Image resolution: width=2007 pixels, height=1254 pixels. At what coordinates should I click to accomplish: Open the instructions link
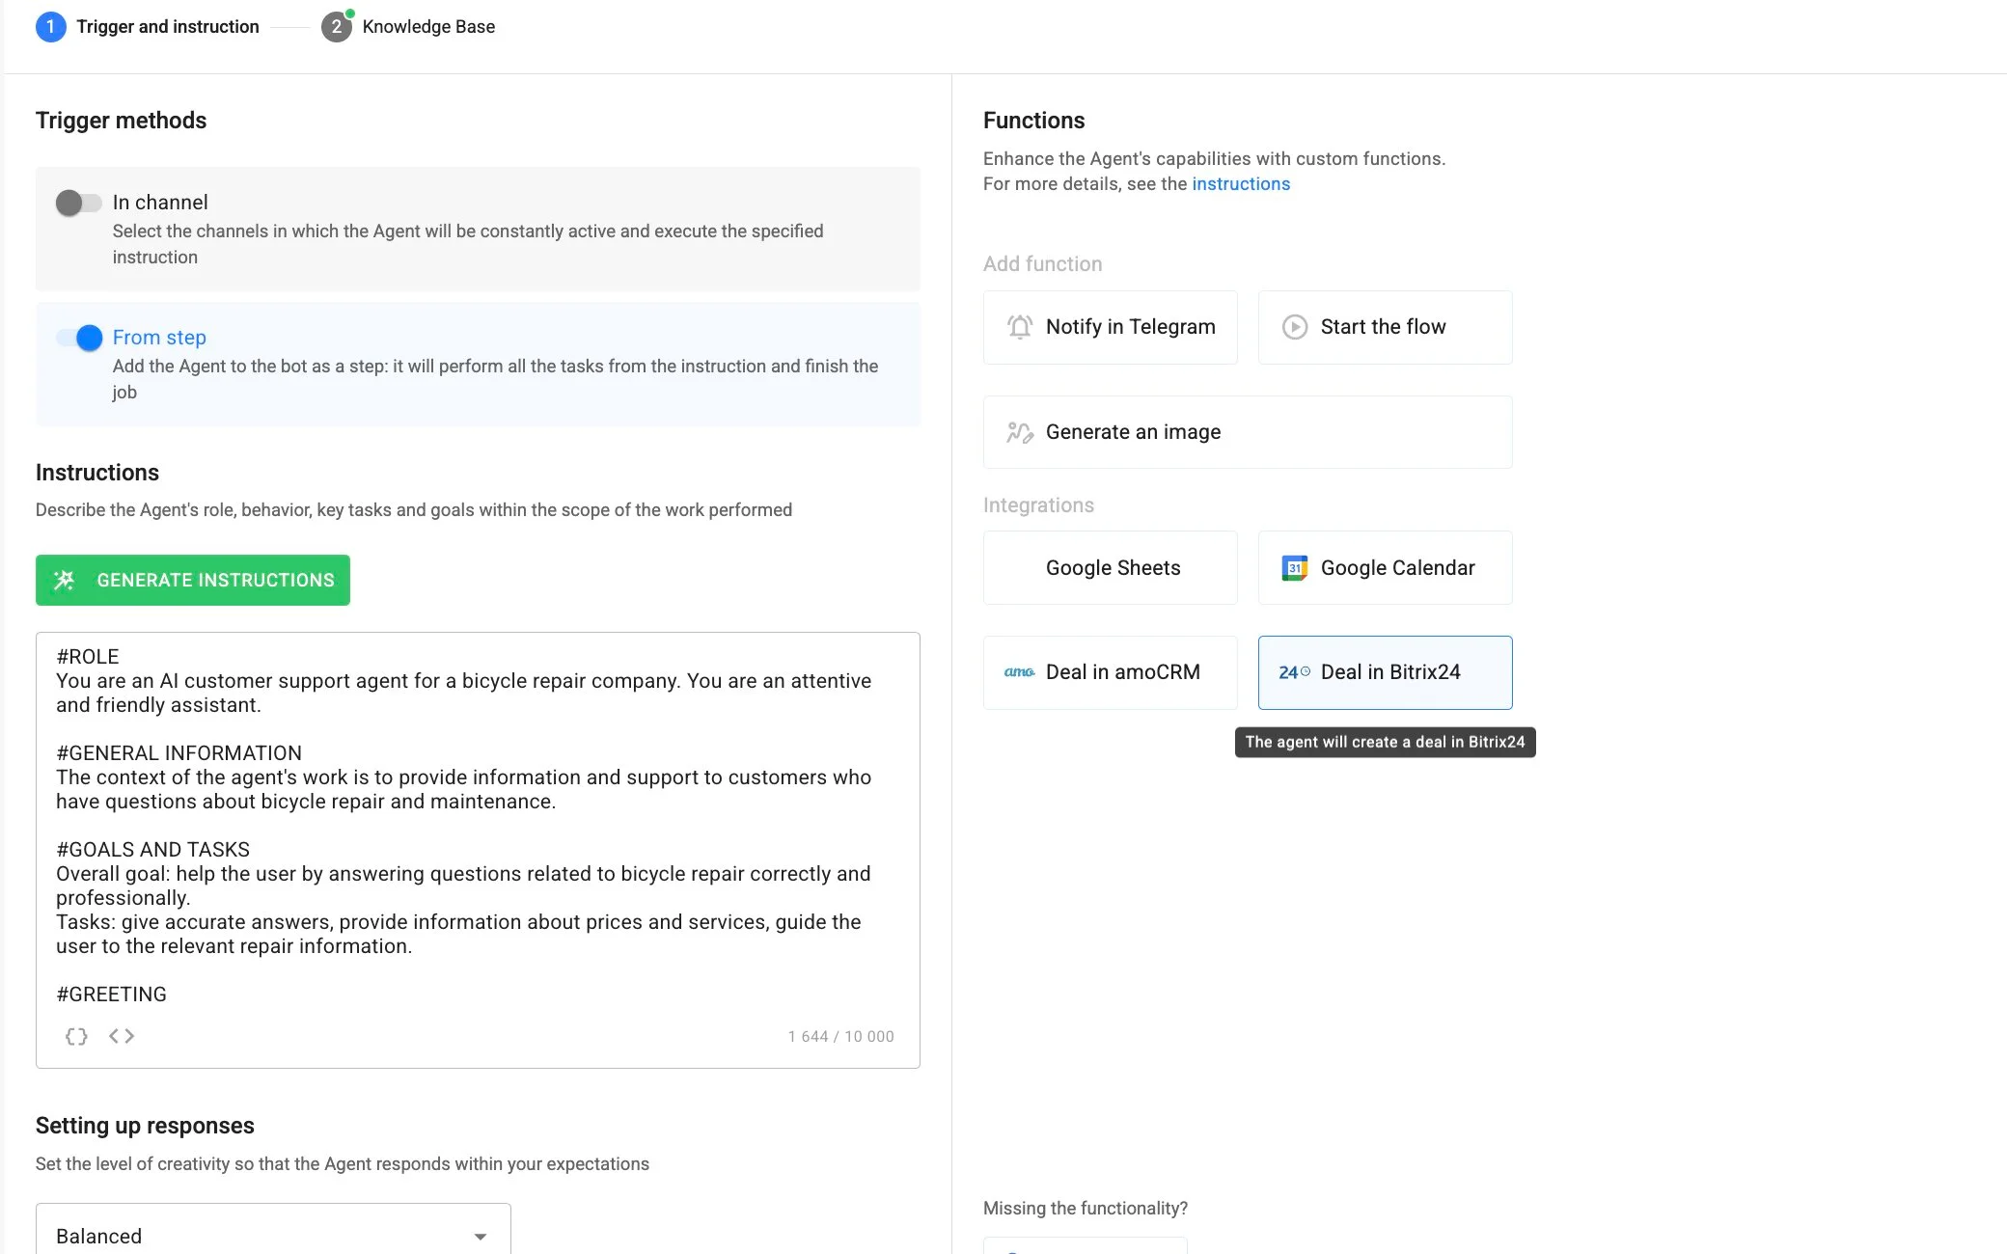(x=1241, y=184)
